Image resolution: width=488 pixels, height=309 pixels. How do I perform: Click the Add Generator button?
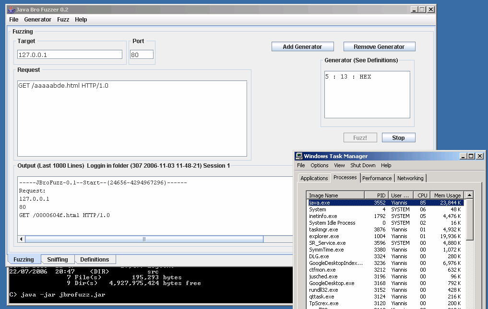(302, 47)
